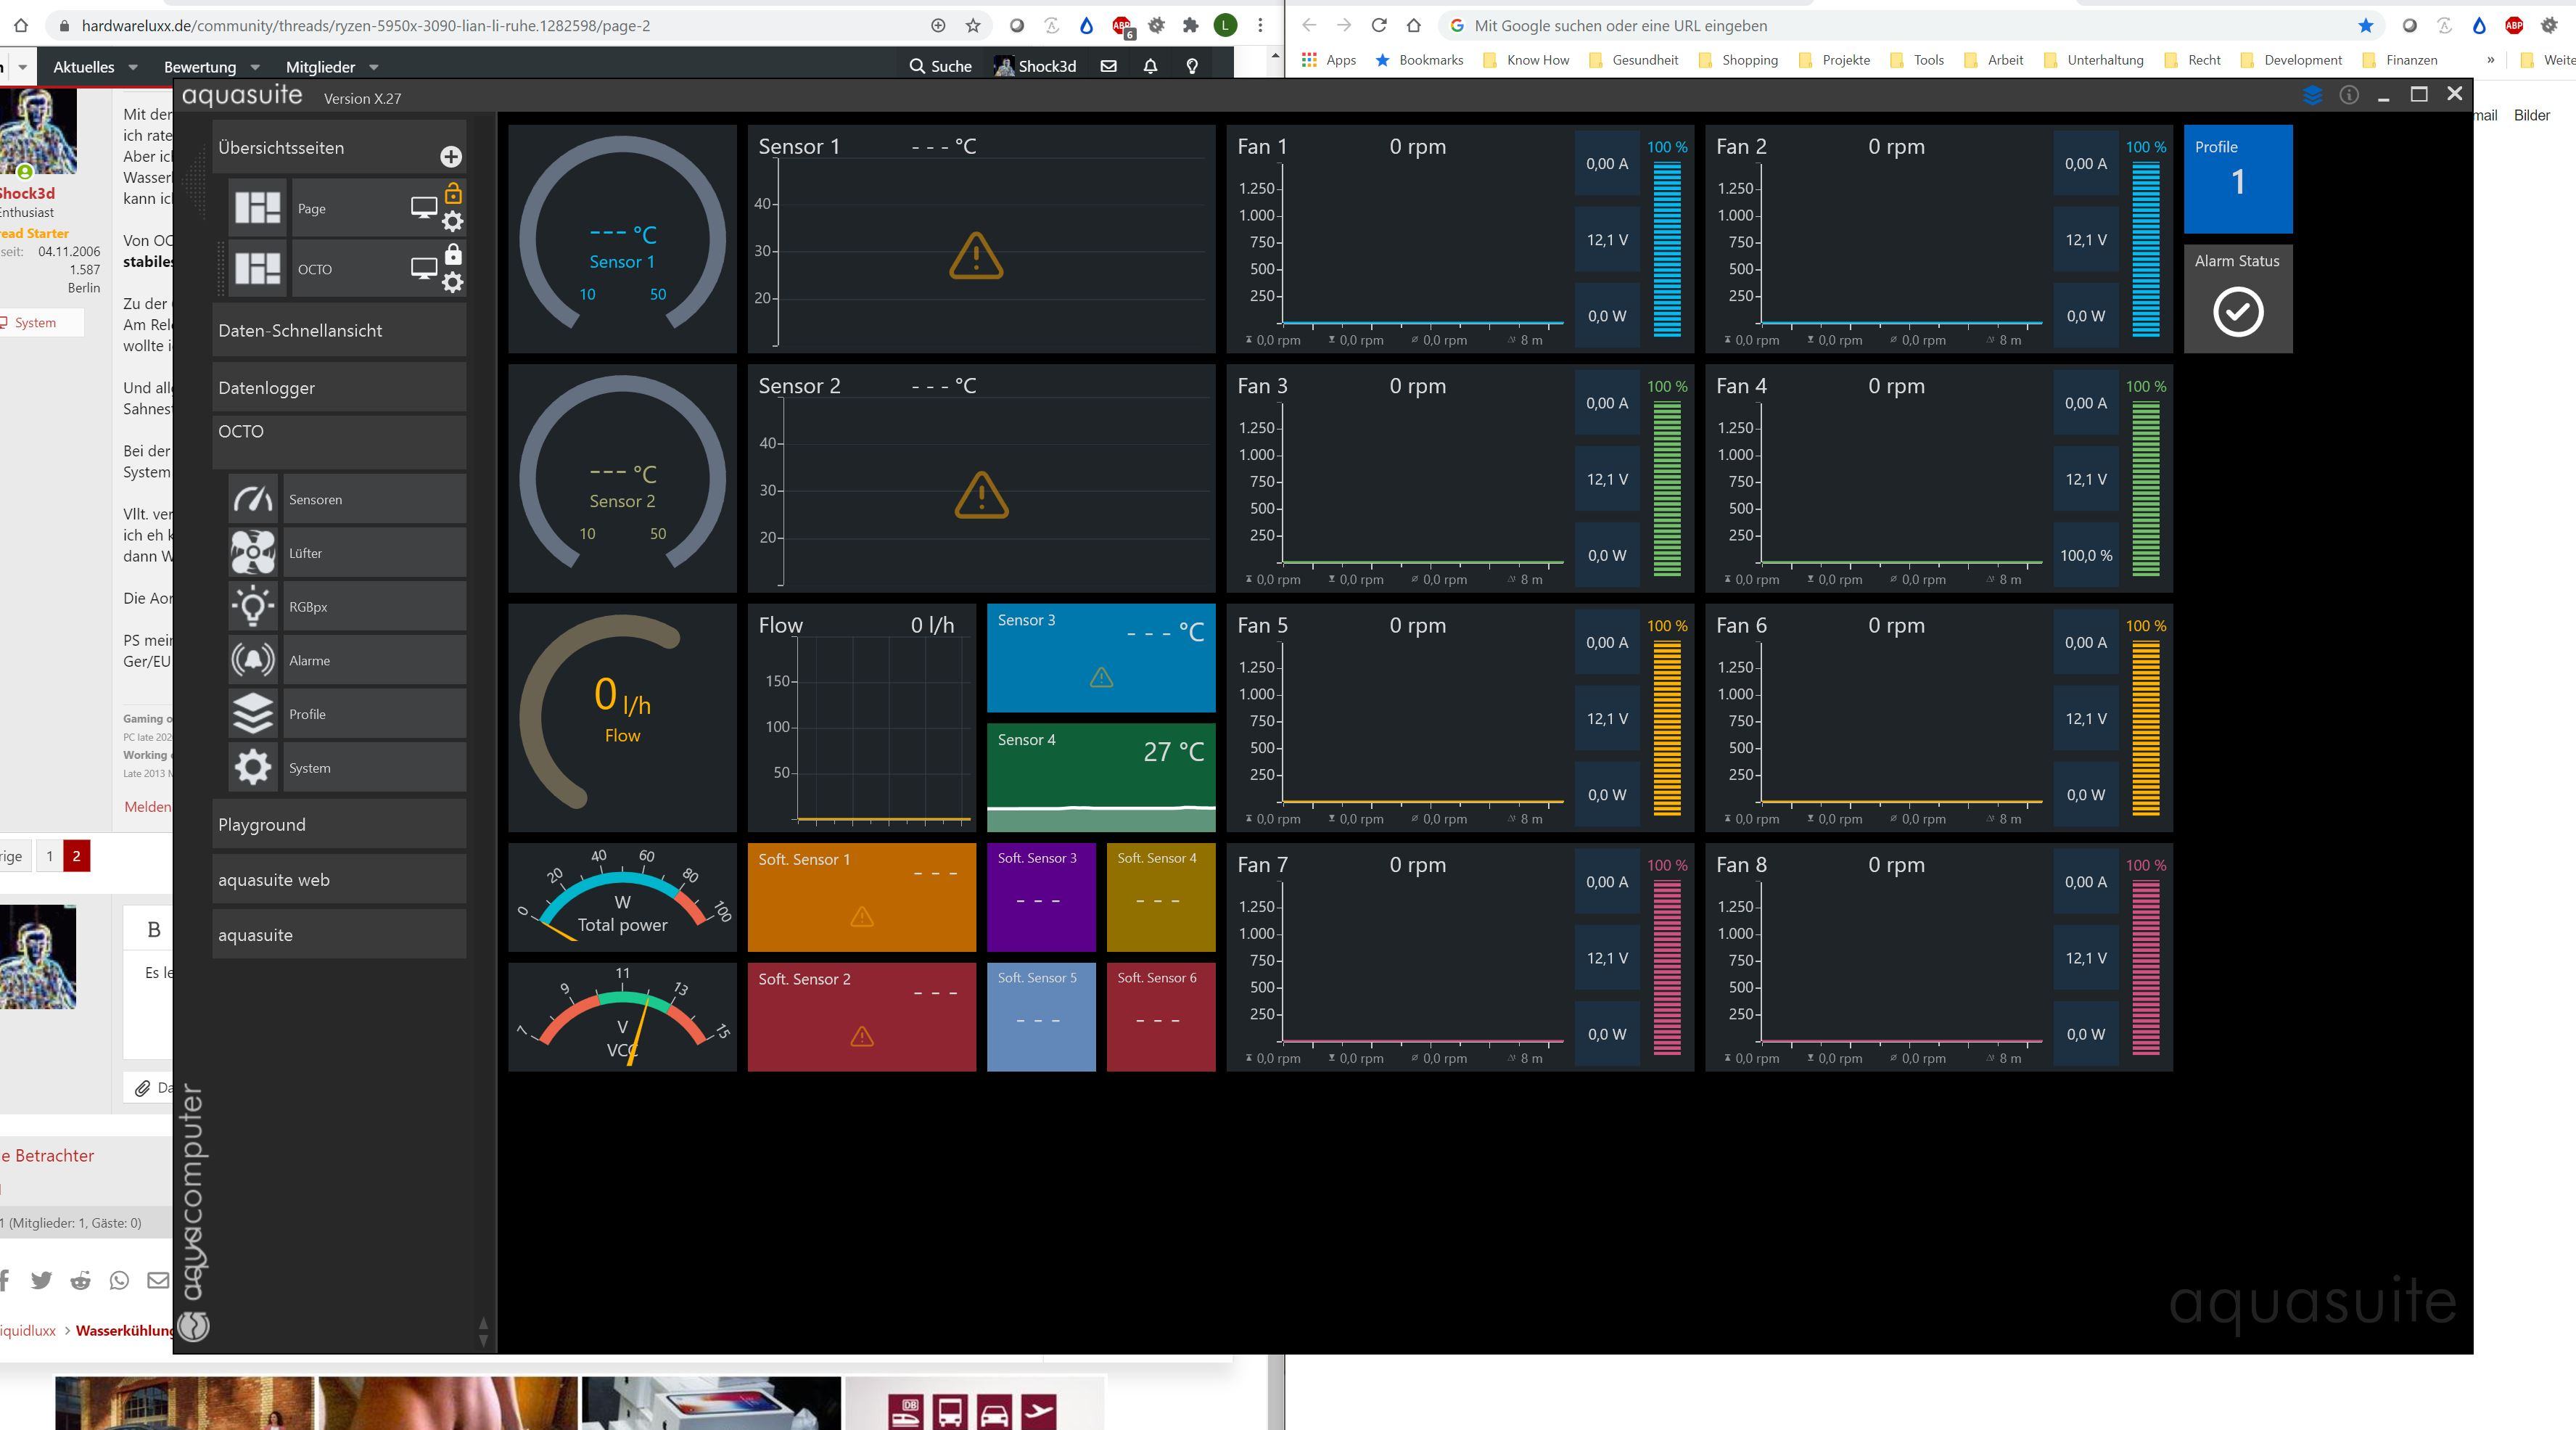Screen dimensions: 2576x1430
Task: Click the Sensor 4 green 27 °C tile
Action: (1101, 777)
